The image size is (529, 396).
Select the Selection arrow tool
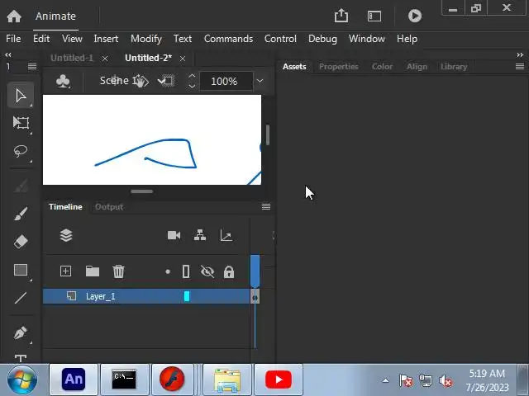(21, 96)
